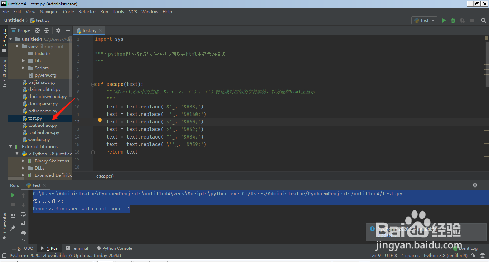Image resolution: width=489 pixels, height=262 pixels.
Task: Expand the Scripts folder
Action: point(24,68)
